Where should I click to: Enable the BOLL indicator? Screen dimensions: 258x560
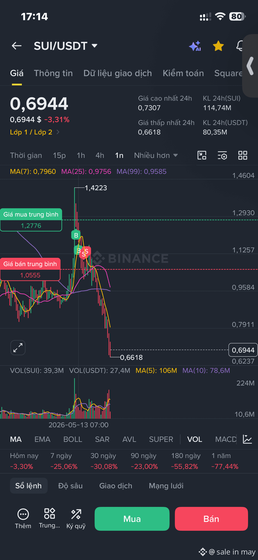pyautogui.click(x=73, y=439)
